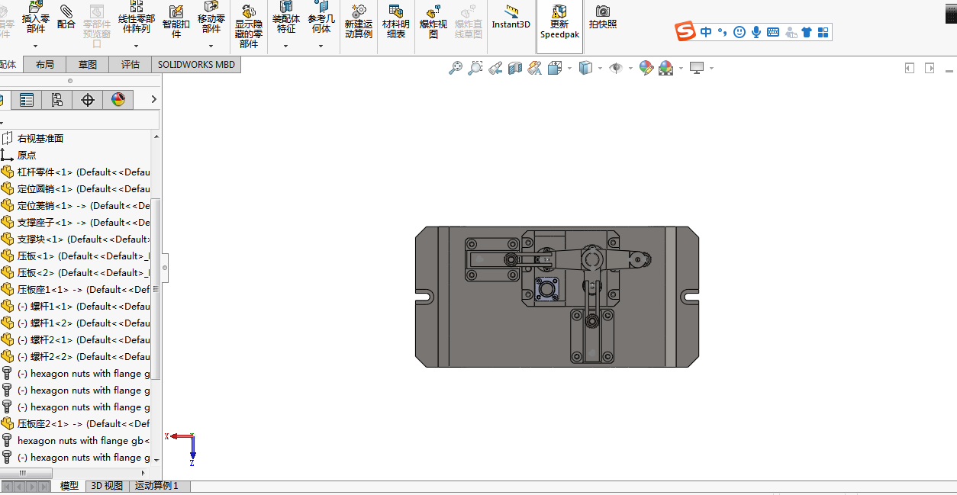Image resolution: width=957 pixels, height=495 pixels.
Task: Open the View Orientation dropdown arrow
Action: pyautogui.click(x=569, y=69)
